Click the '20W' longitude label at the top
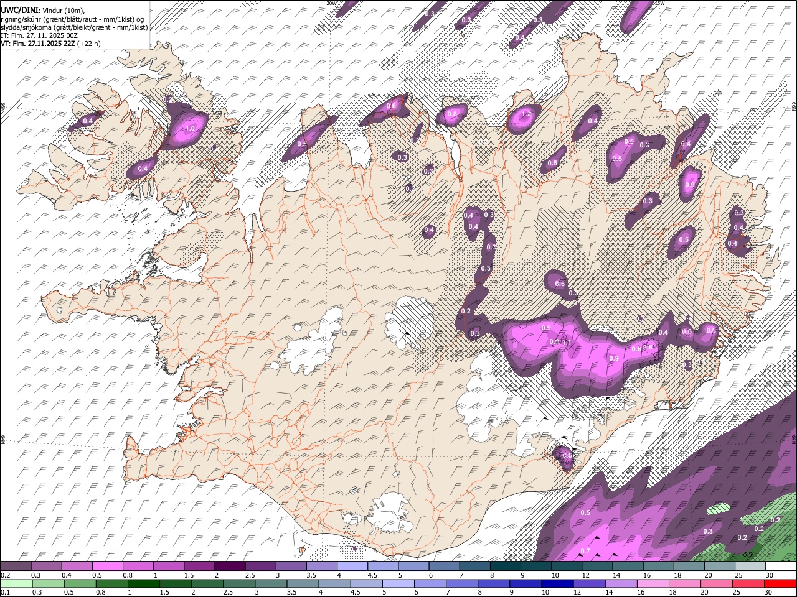797x597 pixels. pyautogui.click(x=331, y=3)
